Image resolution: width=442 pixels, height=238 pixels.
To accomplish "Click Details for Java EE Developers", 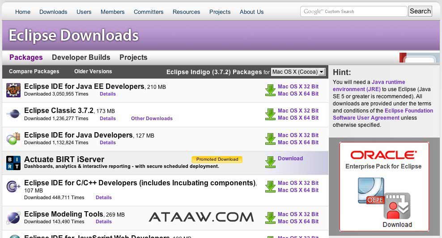I will 108,94.
